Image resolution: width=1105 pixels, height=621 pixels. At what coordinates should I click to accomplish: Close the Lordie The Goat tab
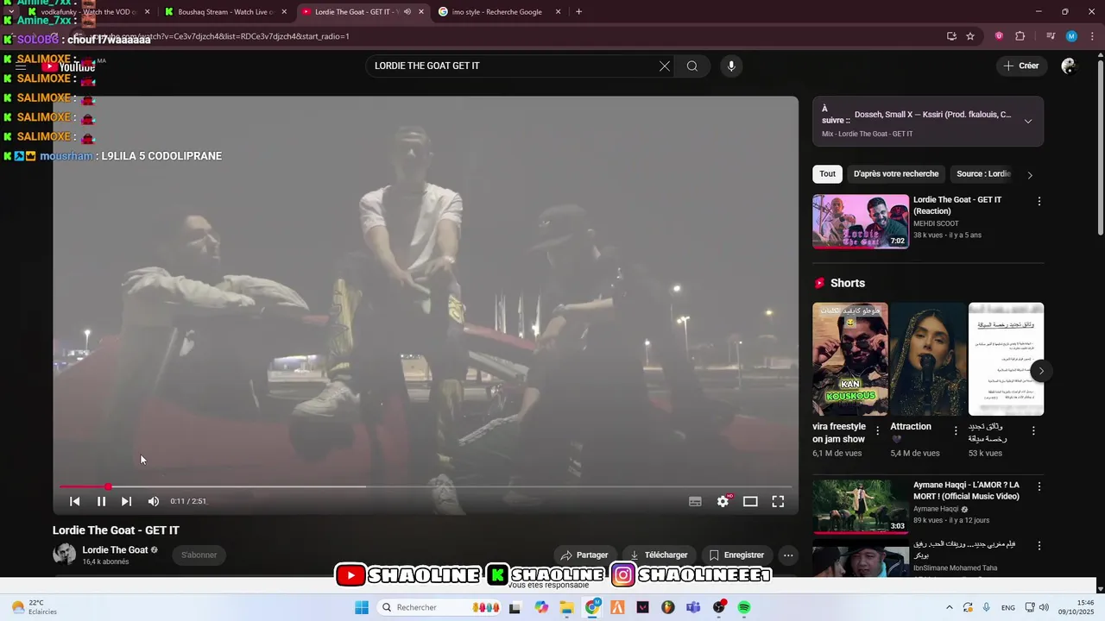point(421,12)
